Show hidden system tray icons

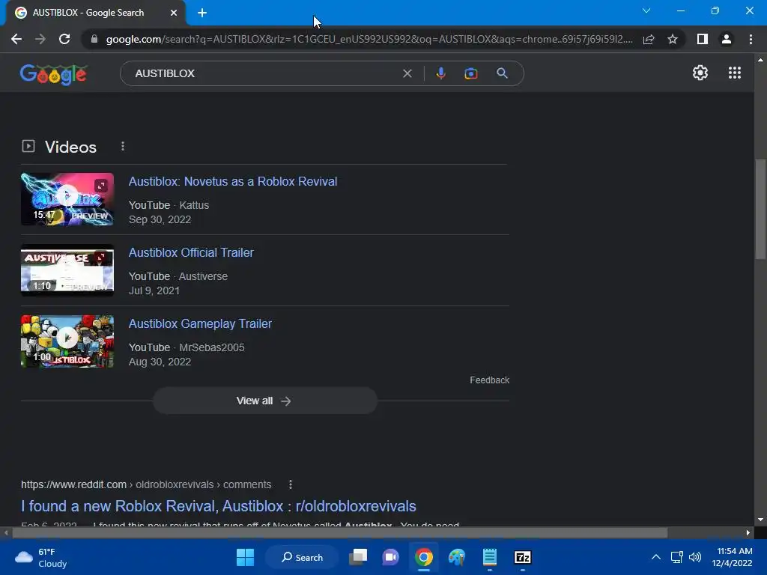coord(656,557)
